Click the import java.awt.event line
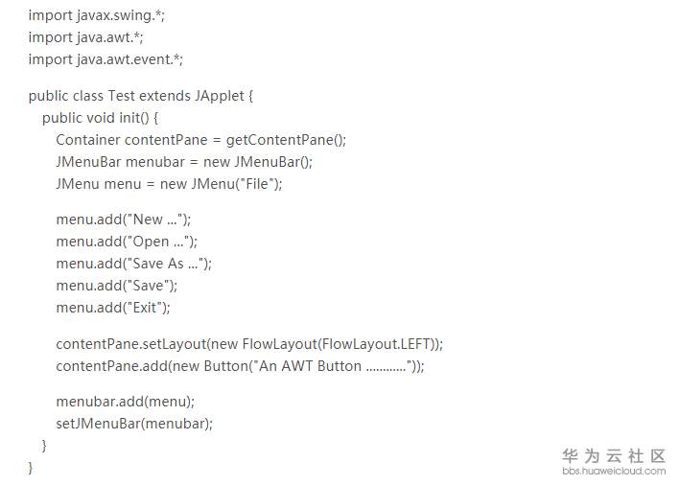The height and width of the screenshot is (485, 679). coord(105,59)
